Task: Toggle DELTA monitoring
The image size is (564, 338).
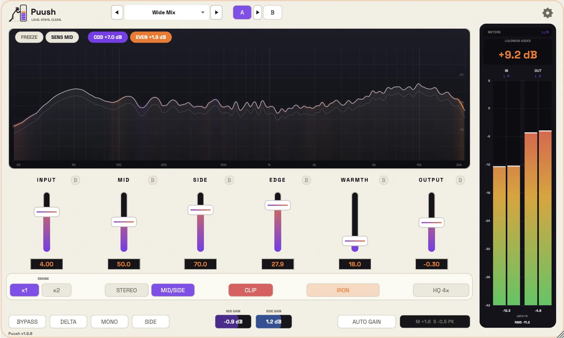Action: (68, 321)
